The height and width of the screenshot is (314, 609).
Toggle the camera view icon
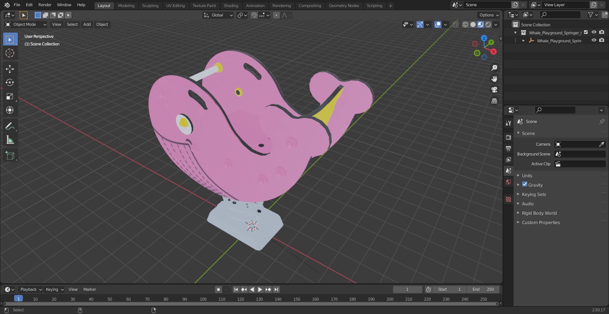point(494,90)
